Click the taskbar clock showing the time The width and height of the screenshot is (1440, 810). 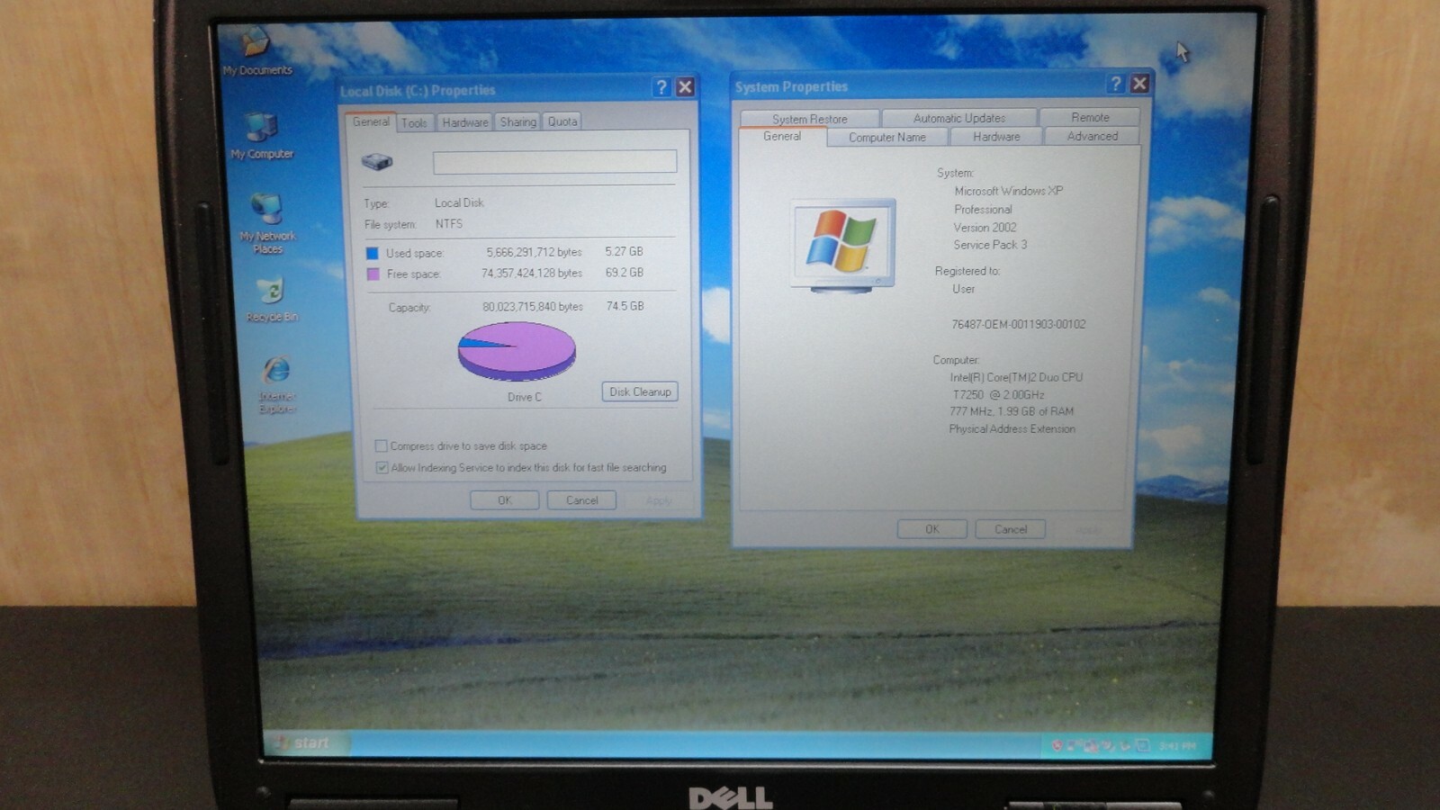(x=1177, y=746)
